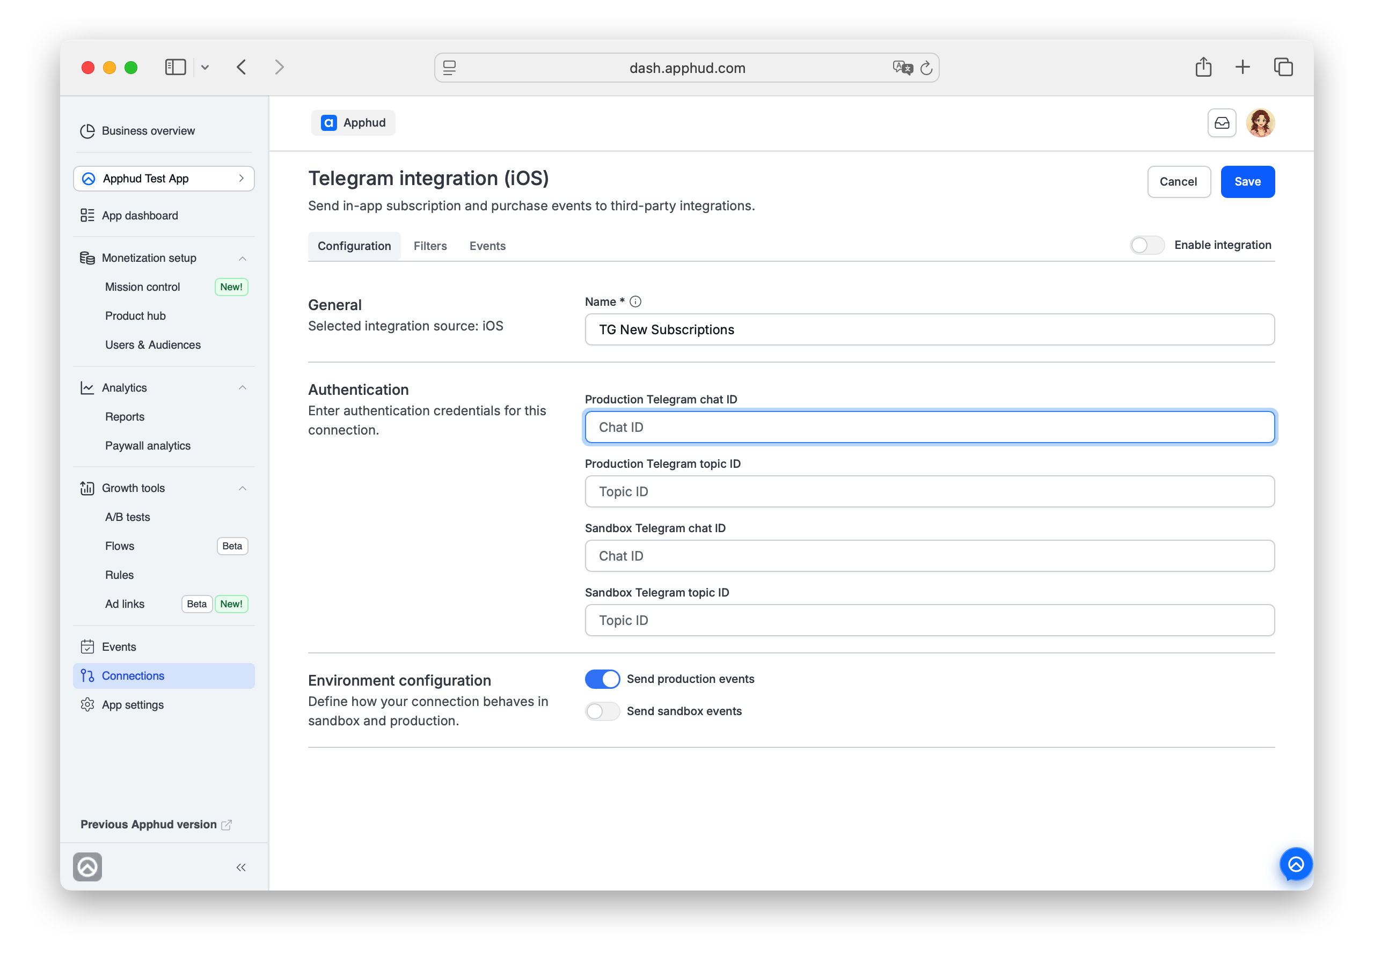The height and width of the screenshot is (971, 1374).
Task: Open Reports page
Action: pyautogui.click(x=125, y=416)
